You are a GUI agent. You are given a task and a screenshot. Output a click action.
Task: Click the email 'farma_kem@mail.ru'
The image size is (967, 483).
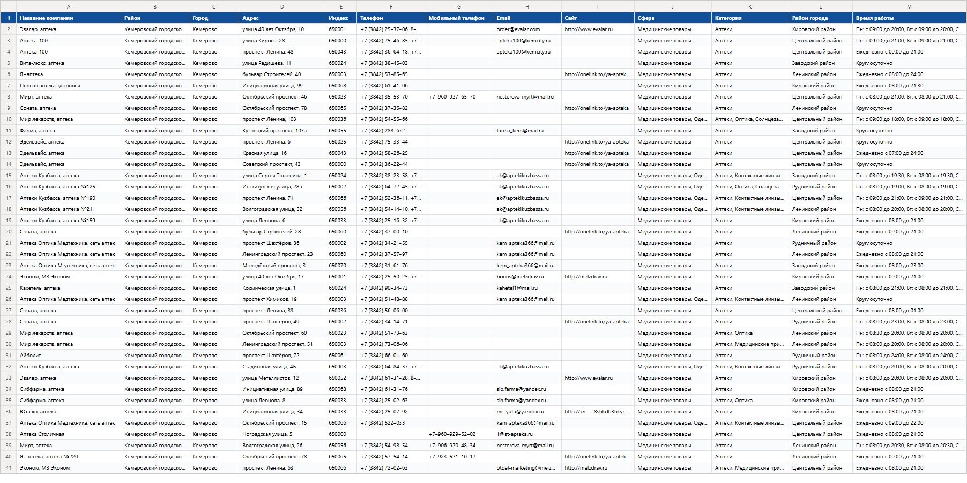click(527, 131)
